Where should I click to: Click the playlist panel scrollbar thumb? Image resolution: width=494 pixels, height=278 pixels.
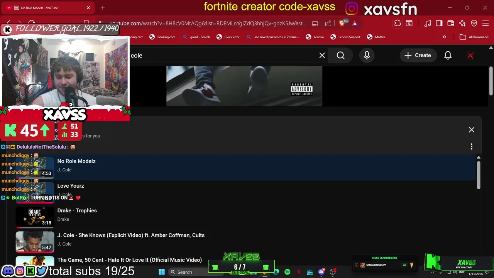pyautogui.click(x=479, y=175)
